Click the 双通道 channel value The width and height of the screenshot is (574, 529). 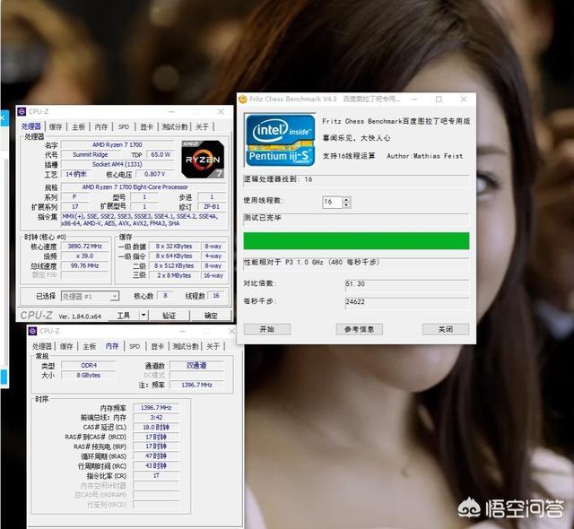(x=196, y=366)
